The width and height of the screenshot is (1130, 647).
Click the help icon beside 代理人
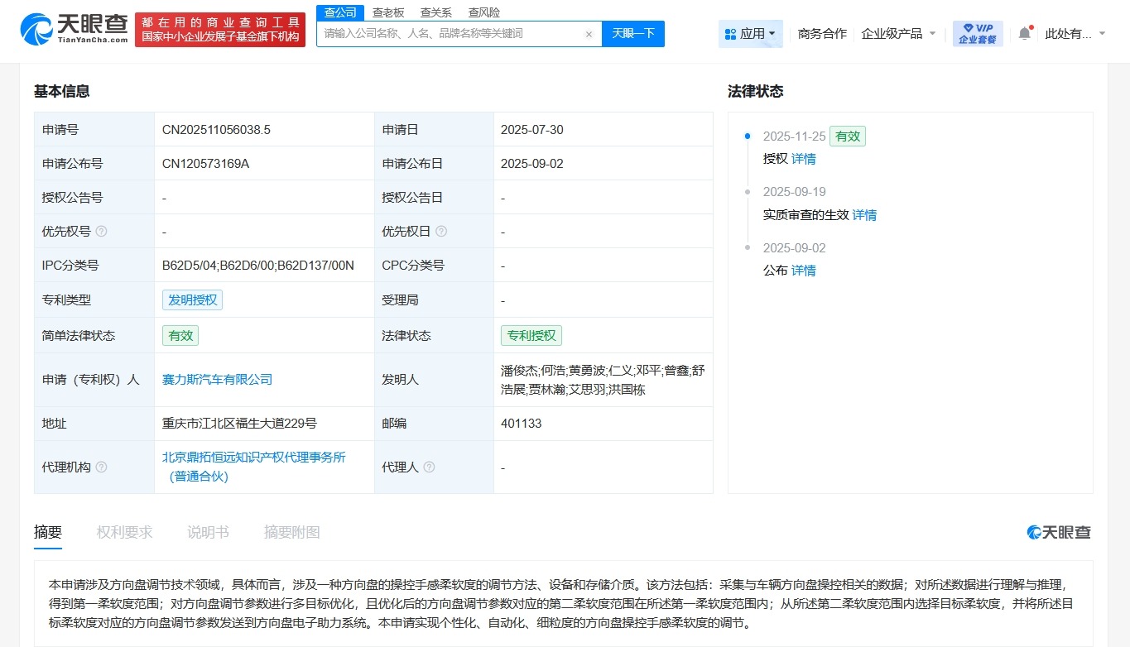428,467
